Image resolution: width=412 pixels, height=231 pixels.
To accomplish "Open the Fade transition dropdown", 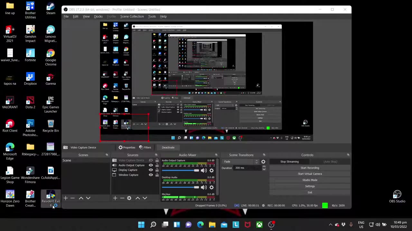I will pos(241,162).
